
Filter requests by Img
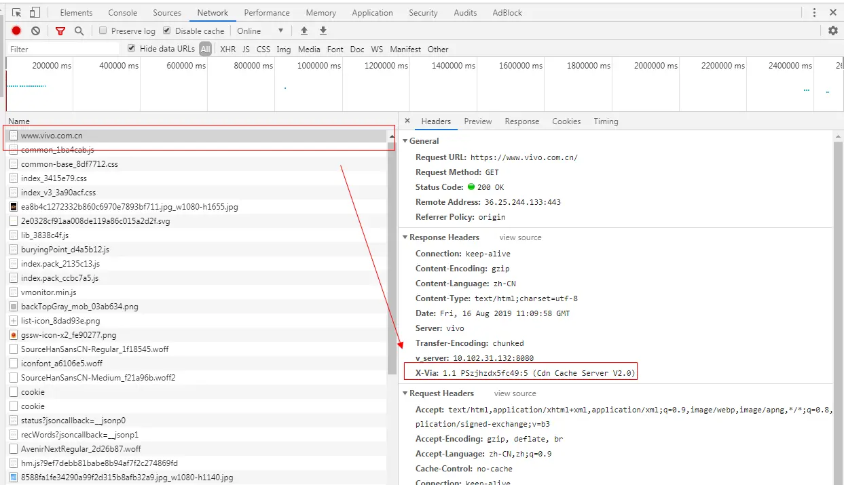284,49
